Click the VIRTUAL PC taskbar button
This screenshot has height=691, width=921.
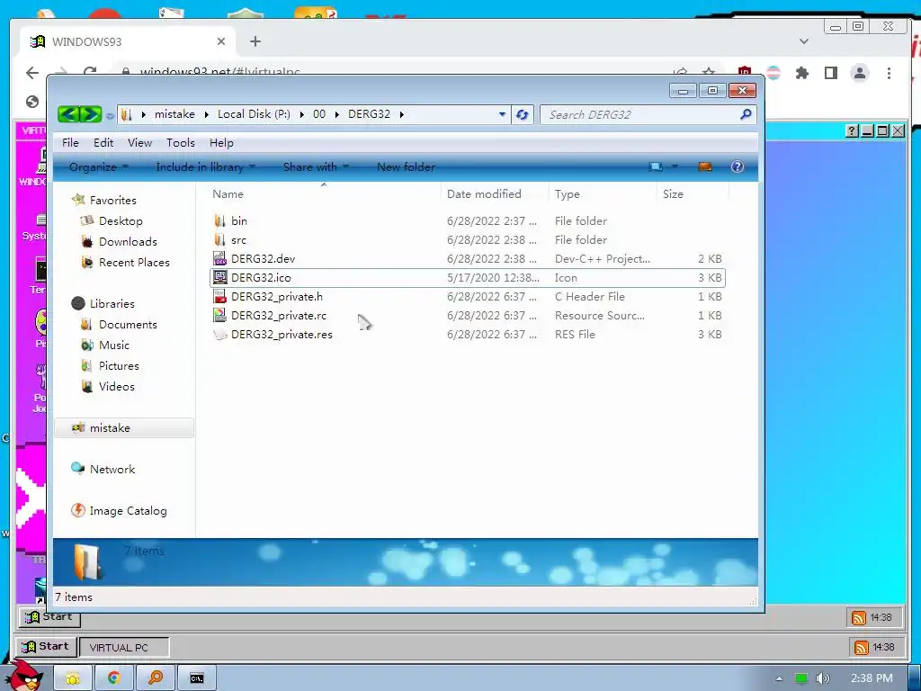[124, 647]
